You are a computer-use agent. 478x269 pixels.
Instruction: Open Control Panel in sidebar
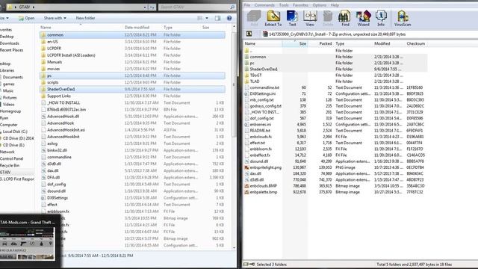(12, 158)
